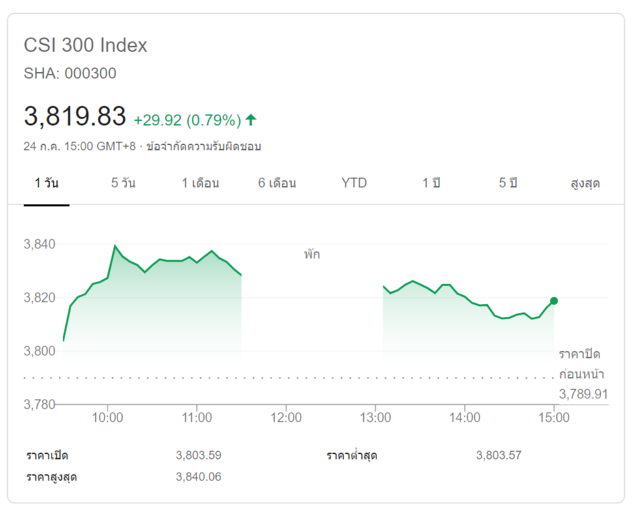Click the พัก break label on chart
Viewport: 632px width, 515px height.
click(x=312, y=254)
